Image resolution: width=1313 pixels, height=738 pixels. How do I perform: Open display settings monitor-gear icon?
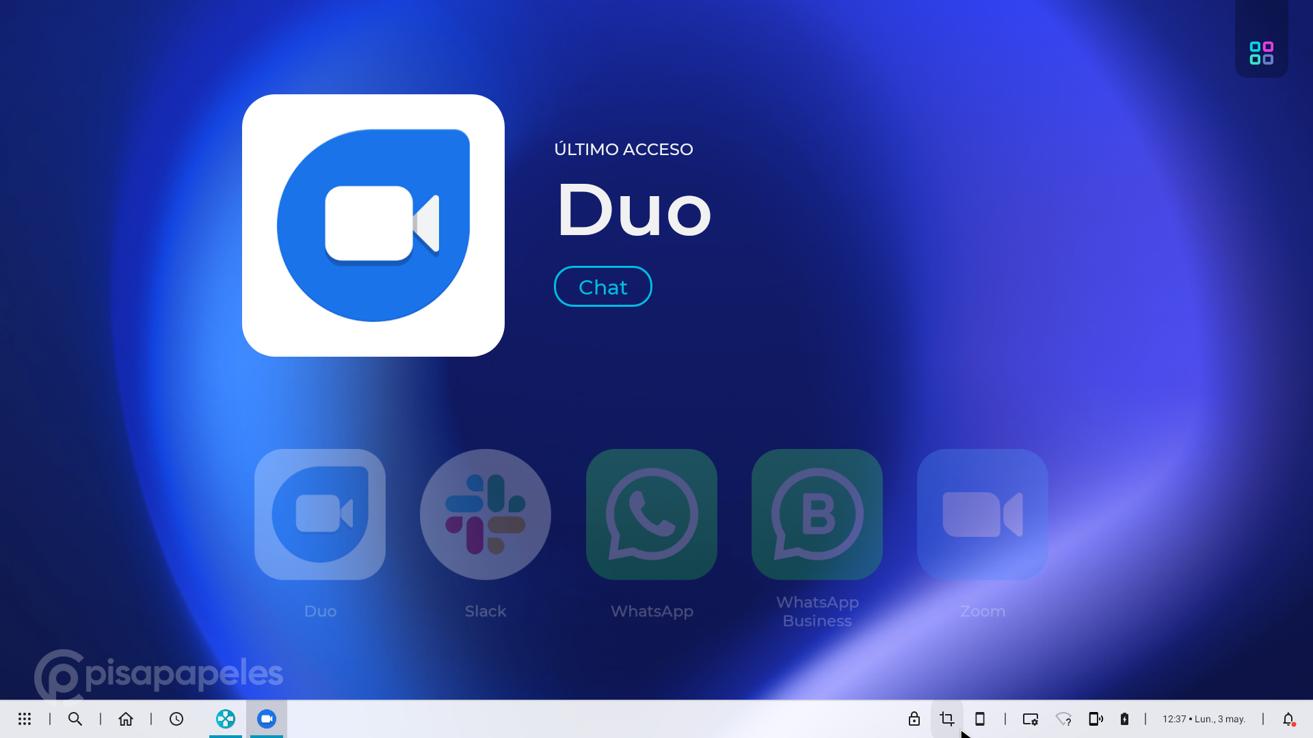[x=1031, y=719]
